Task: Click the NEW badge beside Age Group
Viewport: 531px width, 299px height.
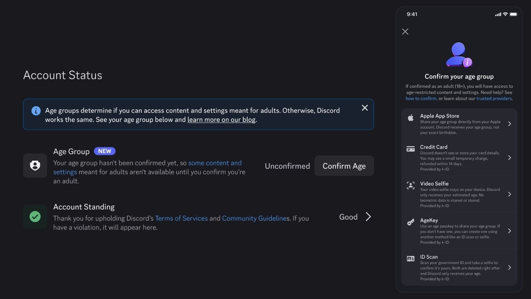Action: [x=105, y=151]
